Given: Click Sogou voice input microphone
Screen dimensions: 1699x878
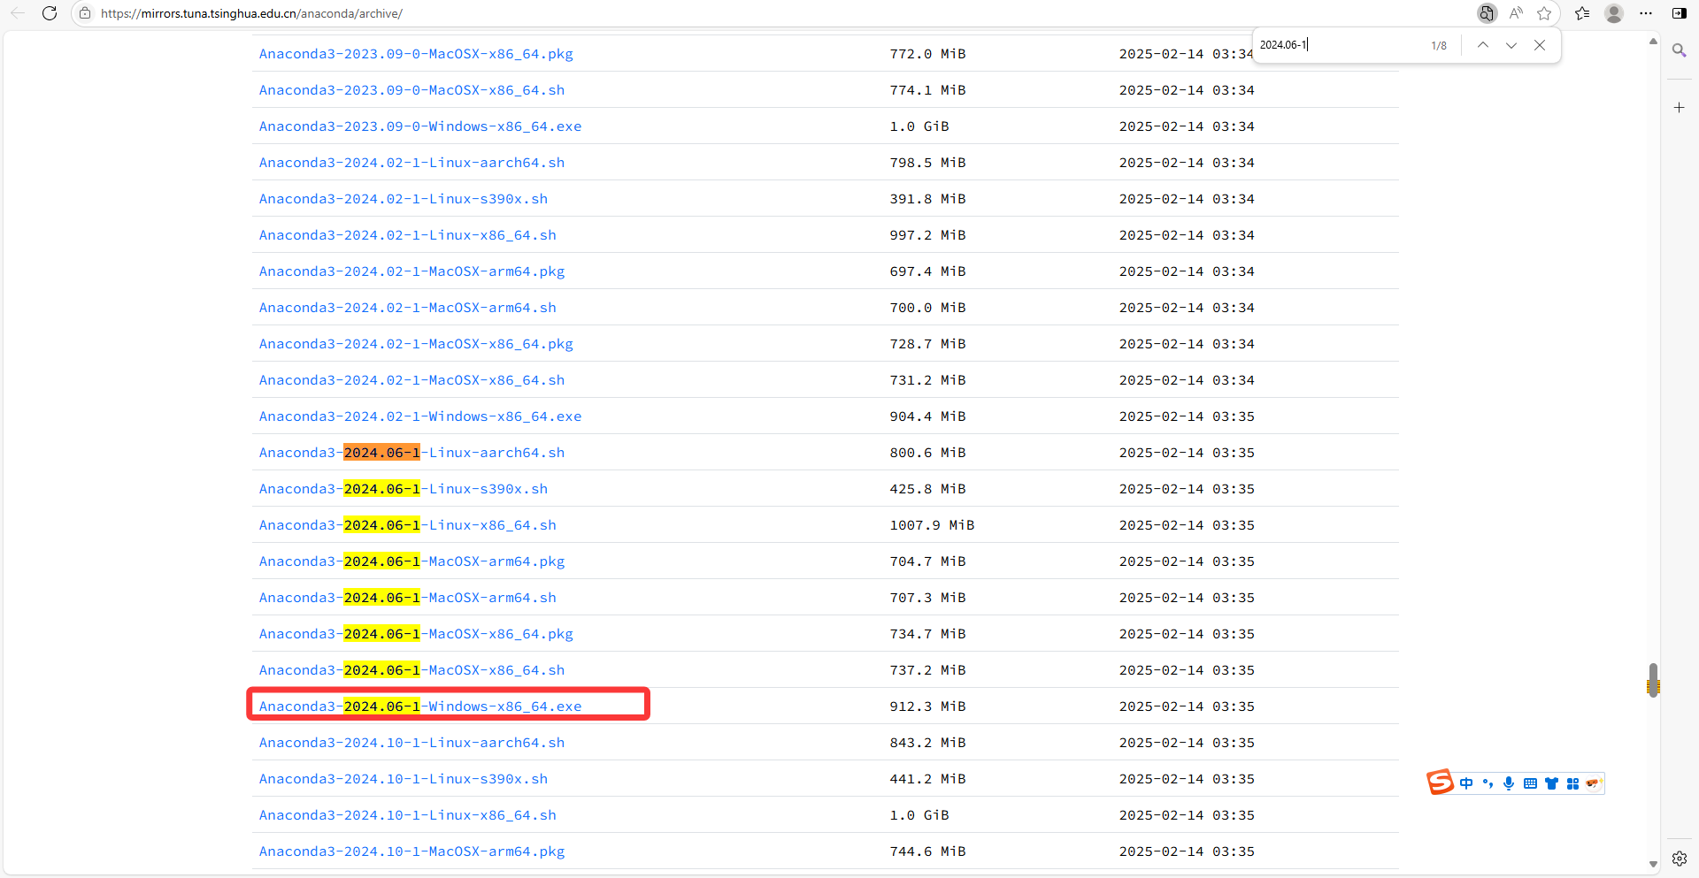Looking at the screenshot, I should (x=1509, y=783).
